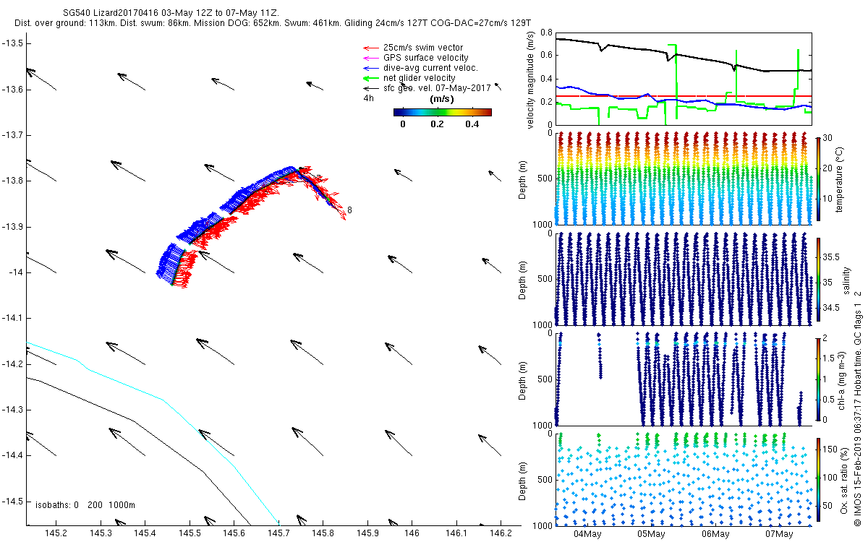Viewport: 868px width, 542px height.
Task: Click the '35.5' tick on the salinity colorbar
Action: 831,257
